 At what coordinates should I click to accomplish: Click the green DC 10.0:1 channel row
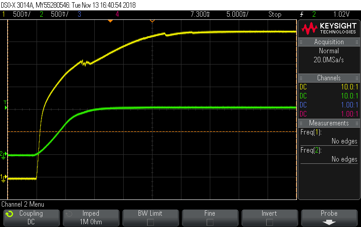tap(329, 96)
